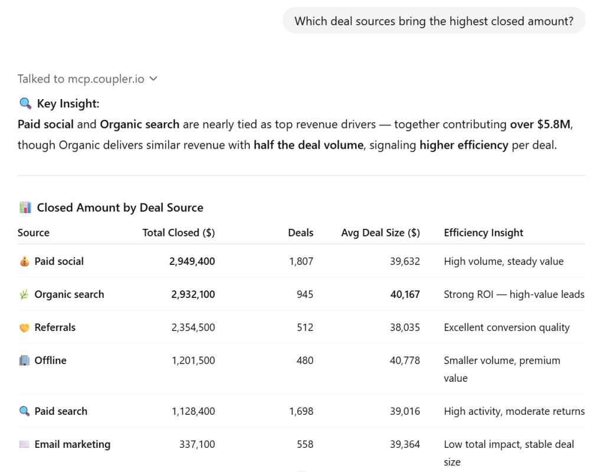Click the 40,167 average deal size value
604x472 pixels.
(x=405, y=294)
